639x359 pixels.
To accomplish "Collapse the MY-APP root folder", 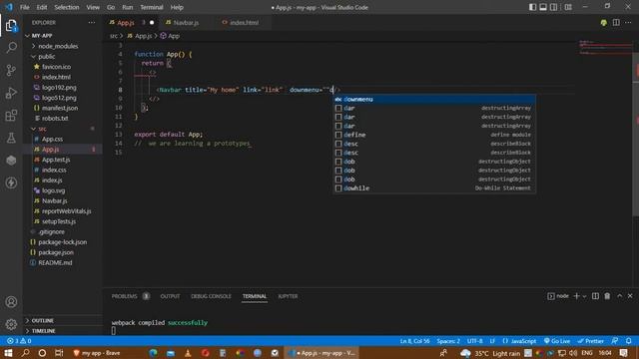I will click(41, 36).
